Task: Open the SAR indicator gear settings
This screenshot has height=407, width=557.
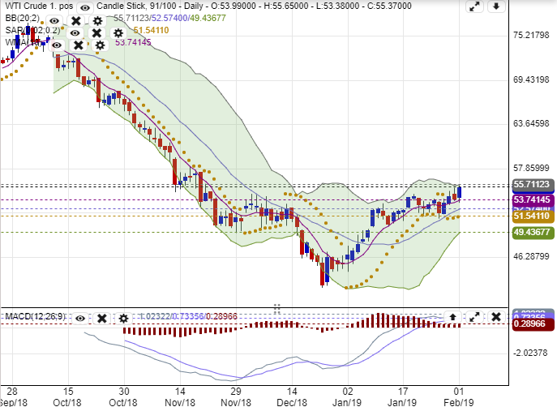Action: coord(118,33)
